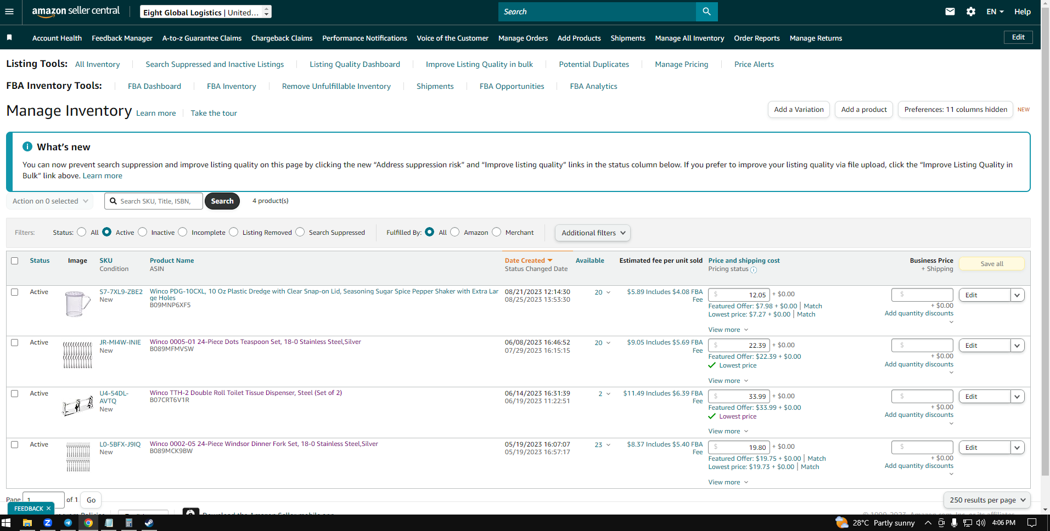Open the Edit arrow dropdown for the Plastic Dredge row
The height and width of the screenshot is (531, 1050).
click(1017, 295)
